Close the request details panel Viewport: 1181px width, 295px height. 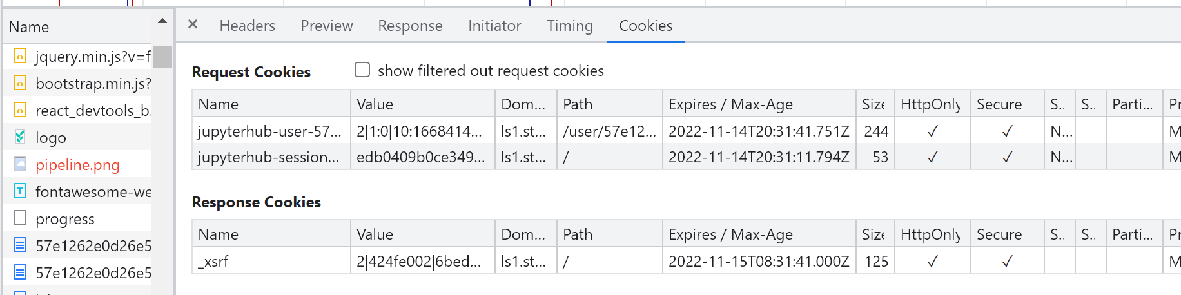click(193, 24)
